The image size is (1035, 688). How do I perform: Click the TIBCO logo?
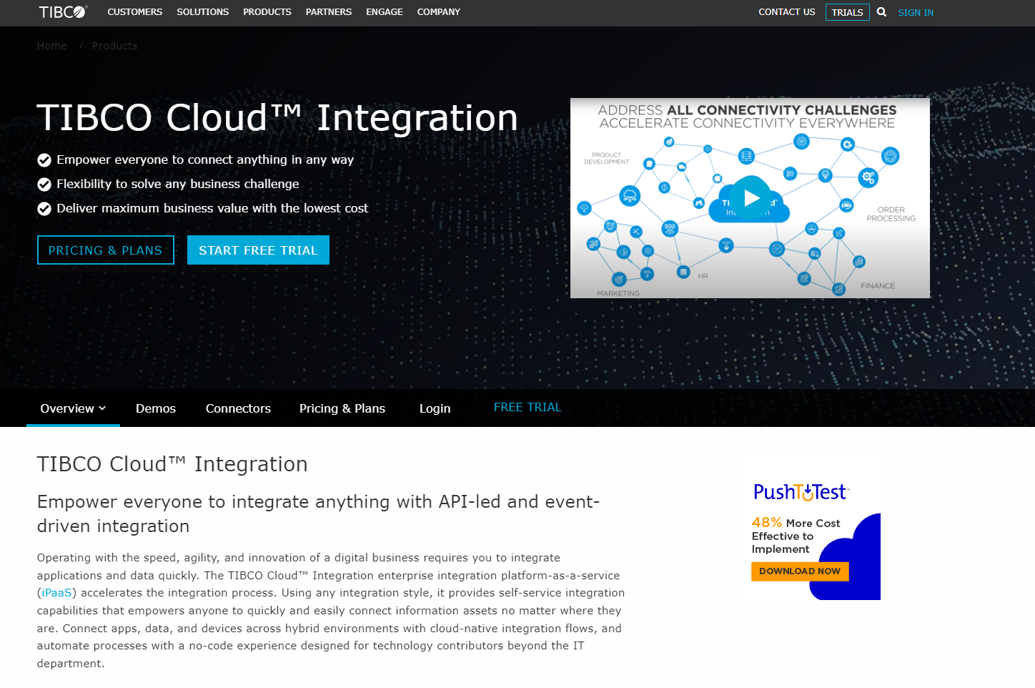(63, 12)
